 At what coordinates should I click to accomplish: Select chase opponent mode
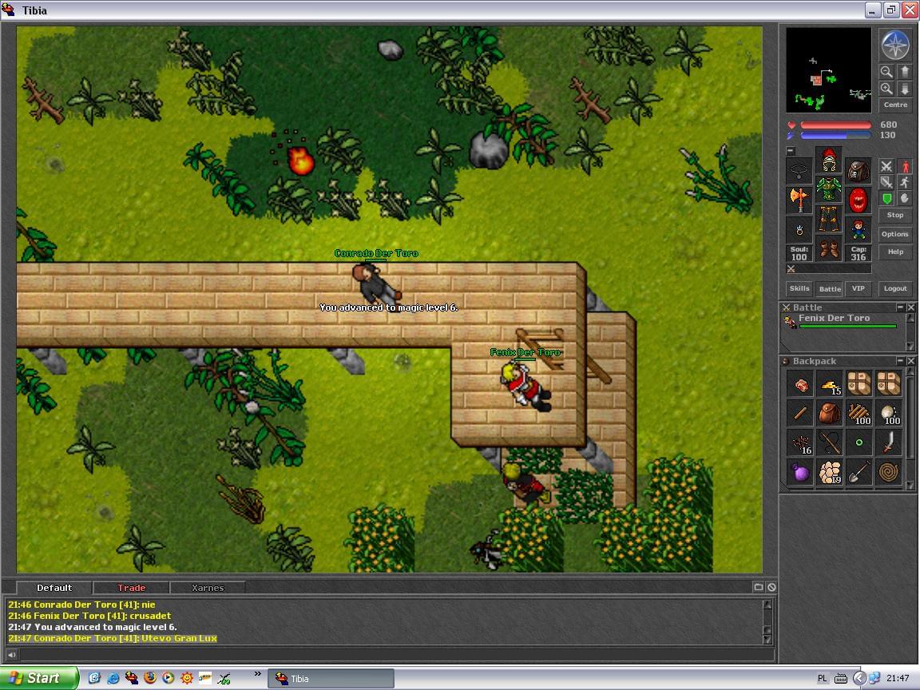coord(905,182)
